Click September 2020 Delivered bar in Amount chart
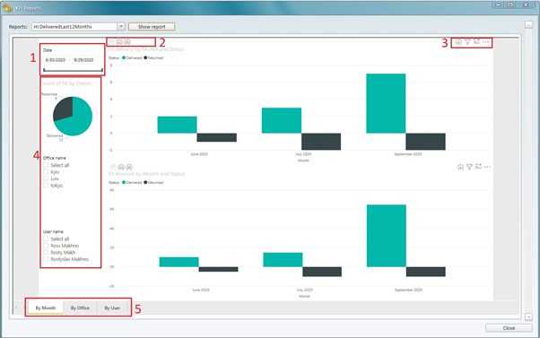 [387, 236]
